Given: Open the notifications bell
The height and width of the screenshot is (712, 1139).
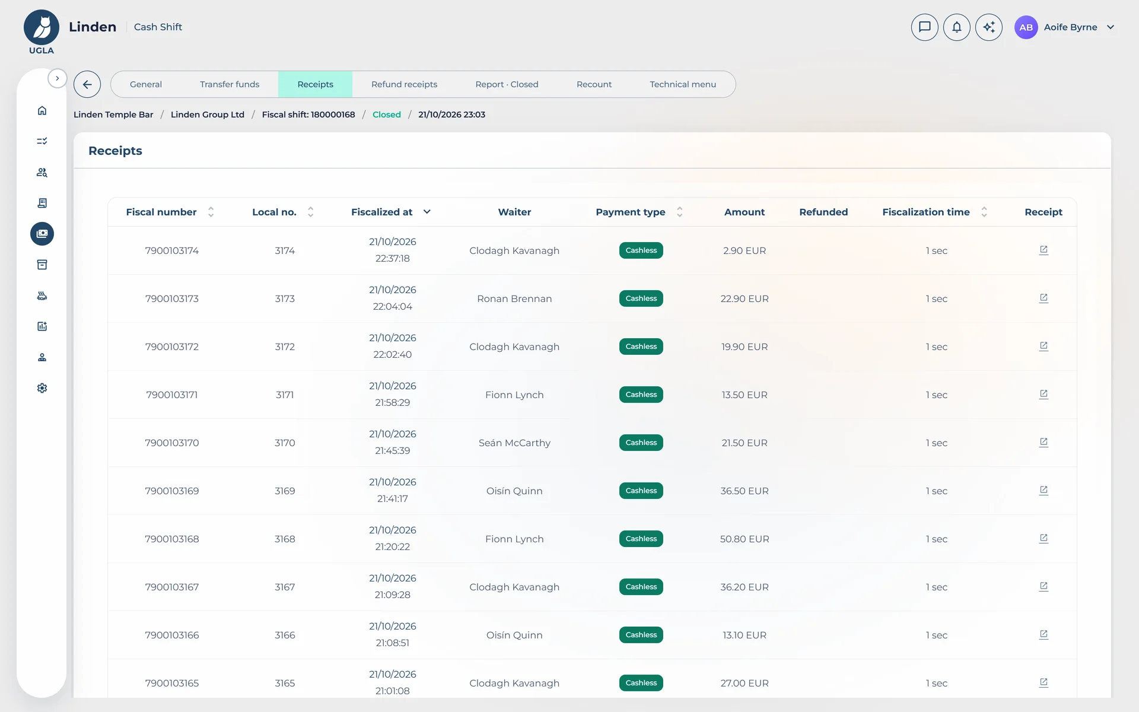Looking at the screenshot, I should [956, 27].
